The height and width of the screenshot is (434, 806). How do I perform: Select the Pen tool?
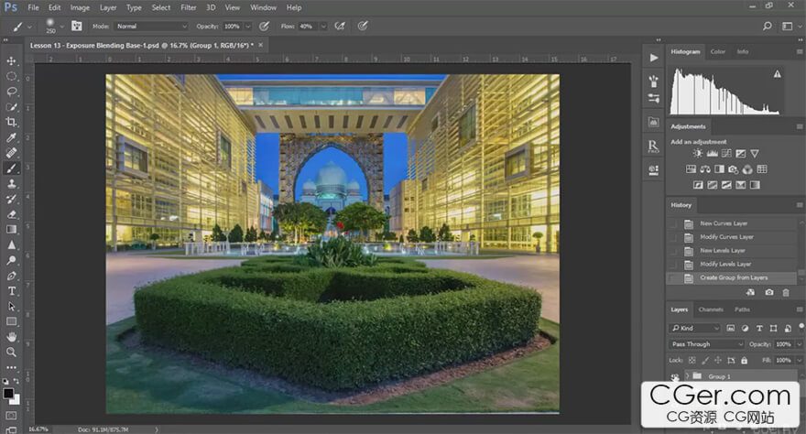coord(11,276)
